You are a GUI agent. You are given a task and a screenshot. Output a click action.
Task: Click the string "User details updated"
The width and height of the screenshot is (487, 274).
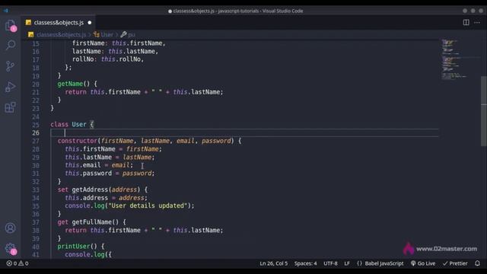(x=148, y=205)
